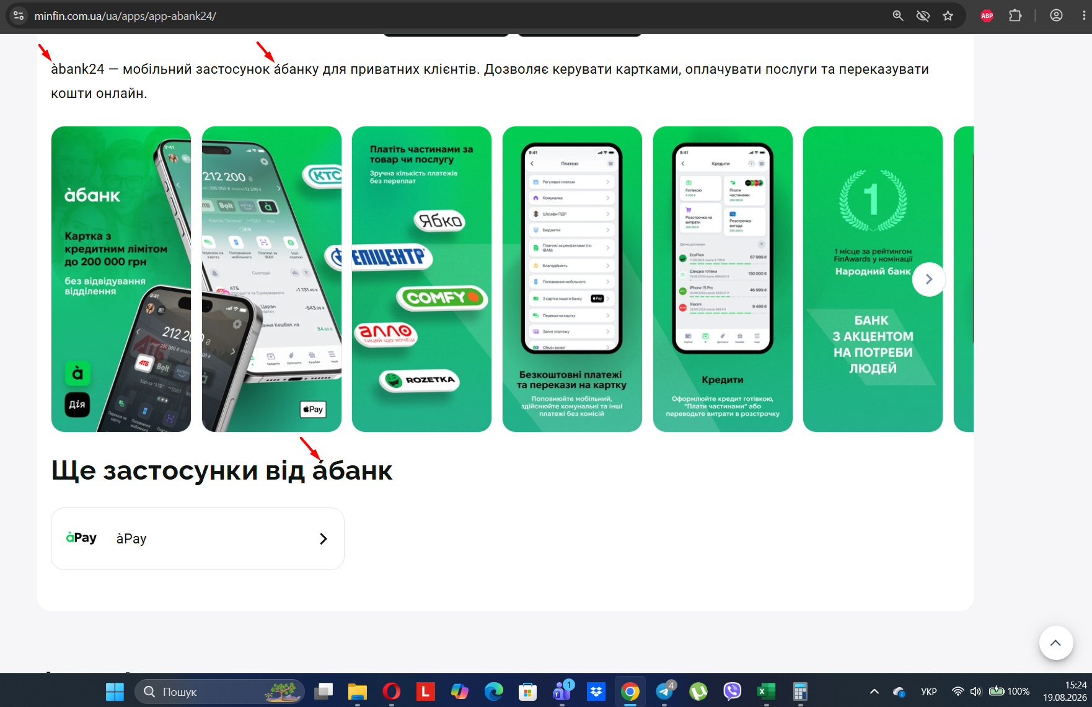Open Excel from the taskbar
This screenshot has height=707, width=1092.
coord(767,692)
